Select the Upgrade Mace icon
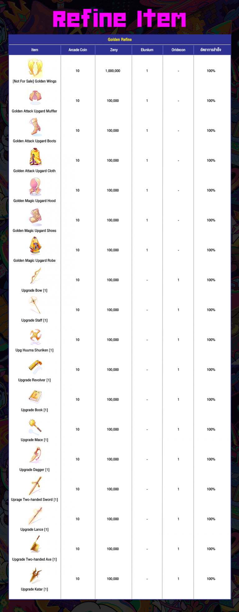Screen dimensions: 239x612 click(35, 426)
